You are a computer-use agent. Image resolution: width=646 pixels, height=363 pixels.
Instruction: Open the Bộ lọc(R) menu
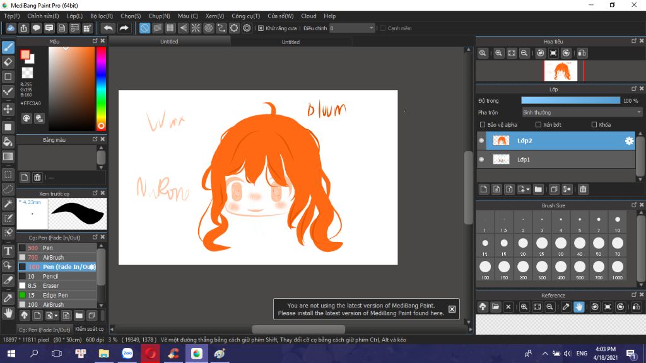[102, 16]
